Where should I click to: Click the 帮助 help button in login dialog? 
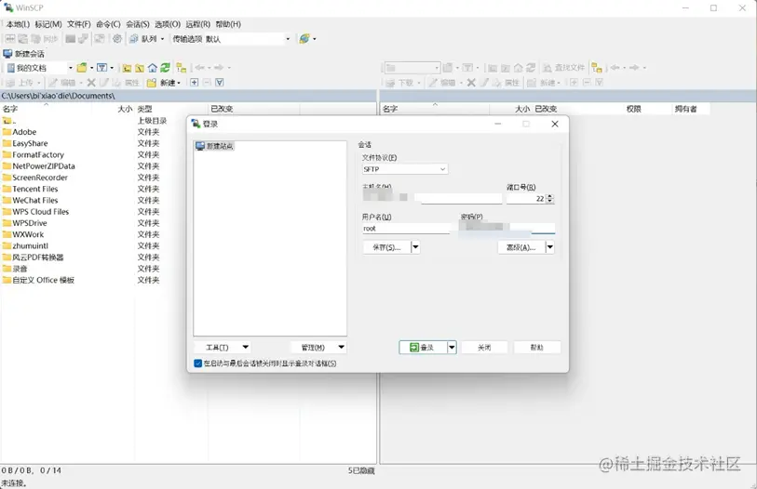(537, 347)
